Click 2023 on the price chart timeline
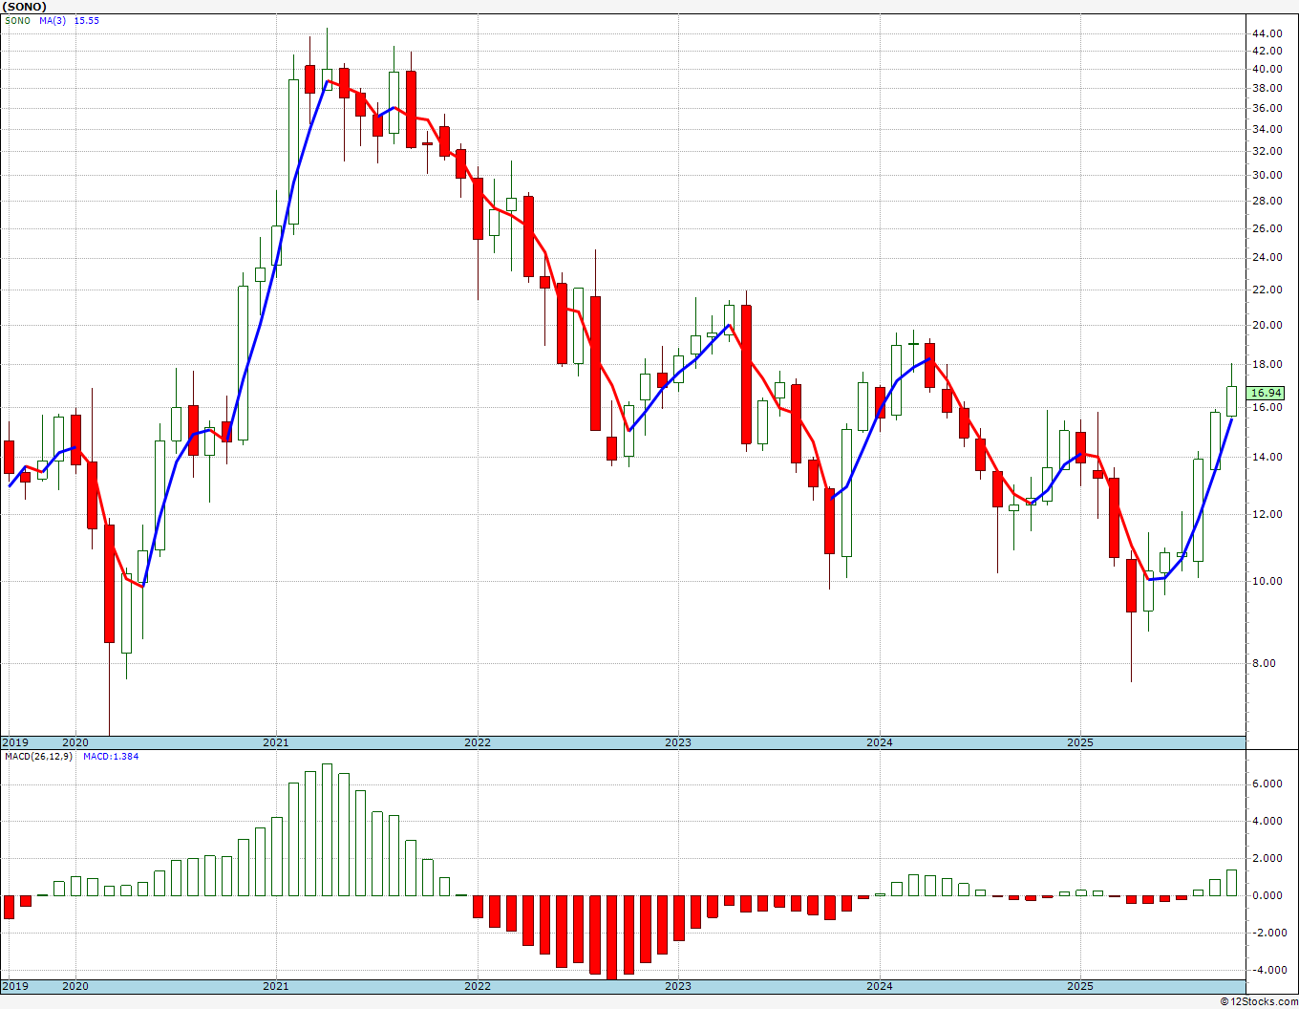This screenshot has width=1299, height=1009. click(x=678, y=742)
